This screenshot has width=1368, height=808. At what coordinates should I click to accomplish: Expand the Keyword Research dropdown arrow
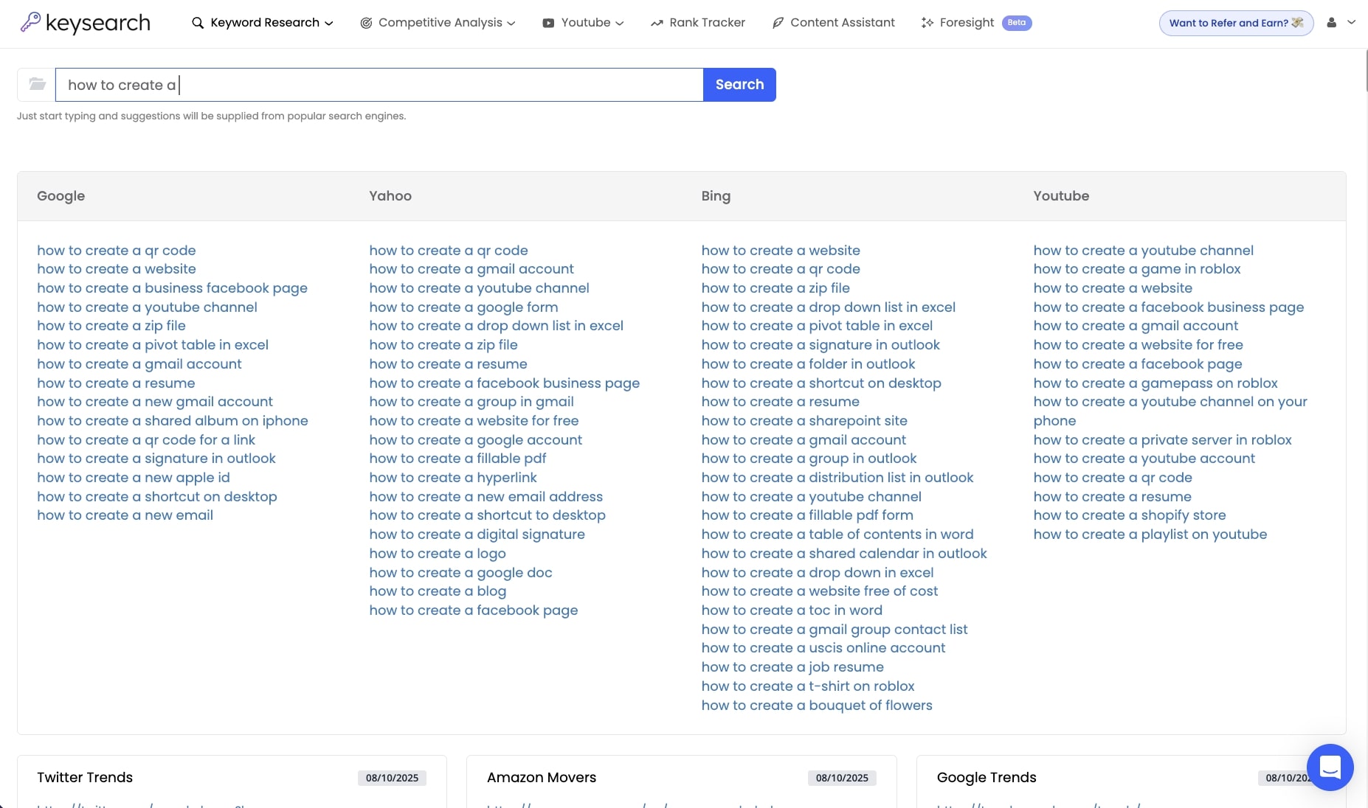[x=329, y=24]
